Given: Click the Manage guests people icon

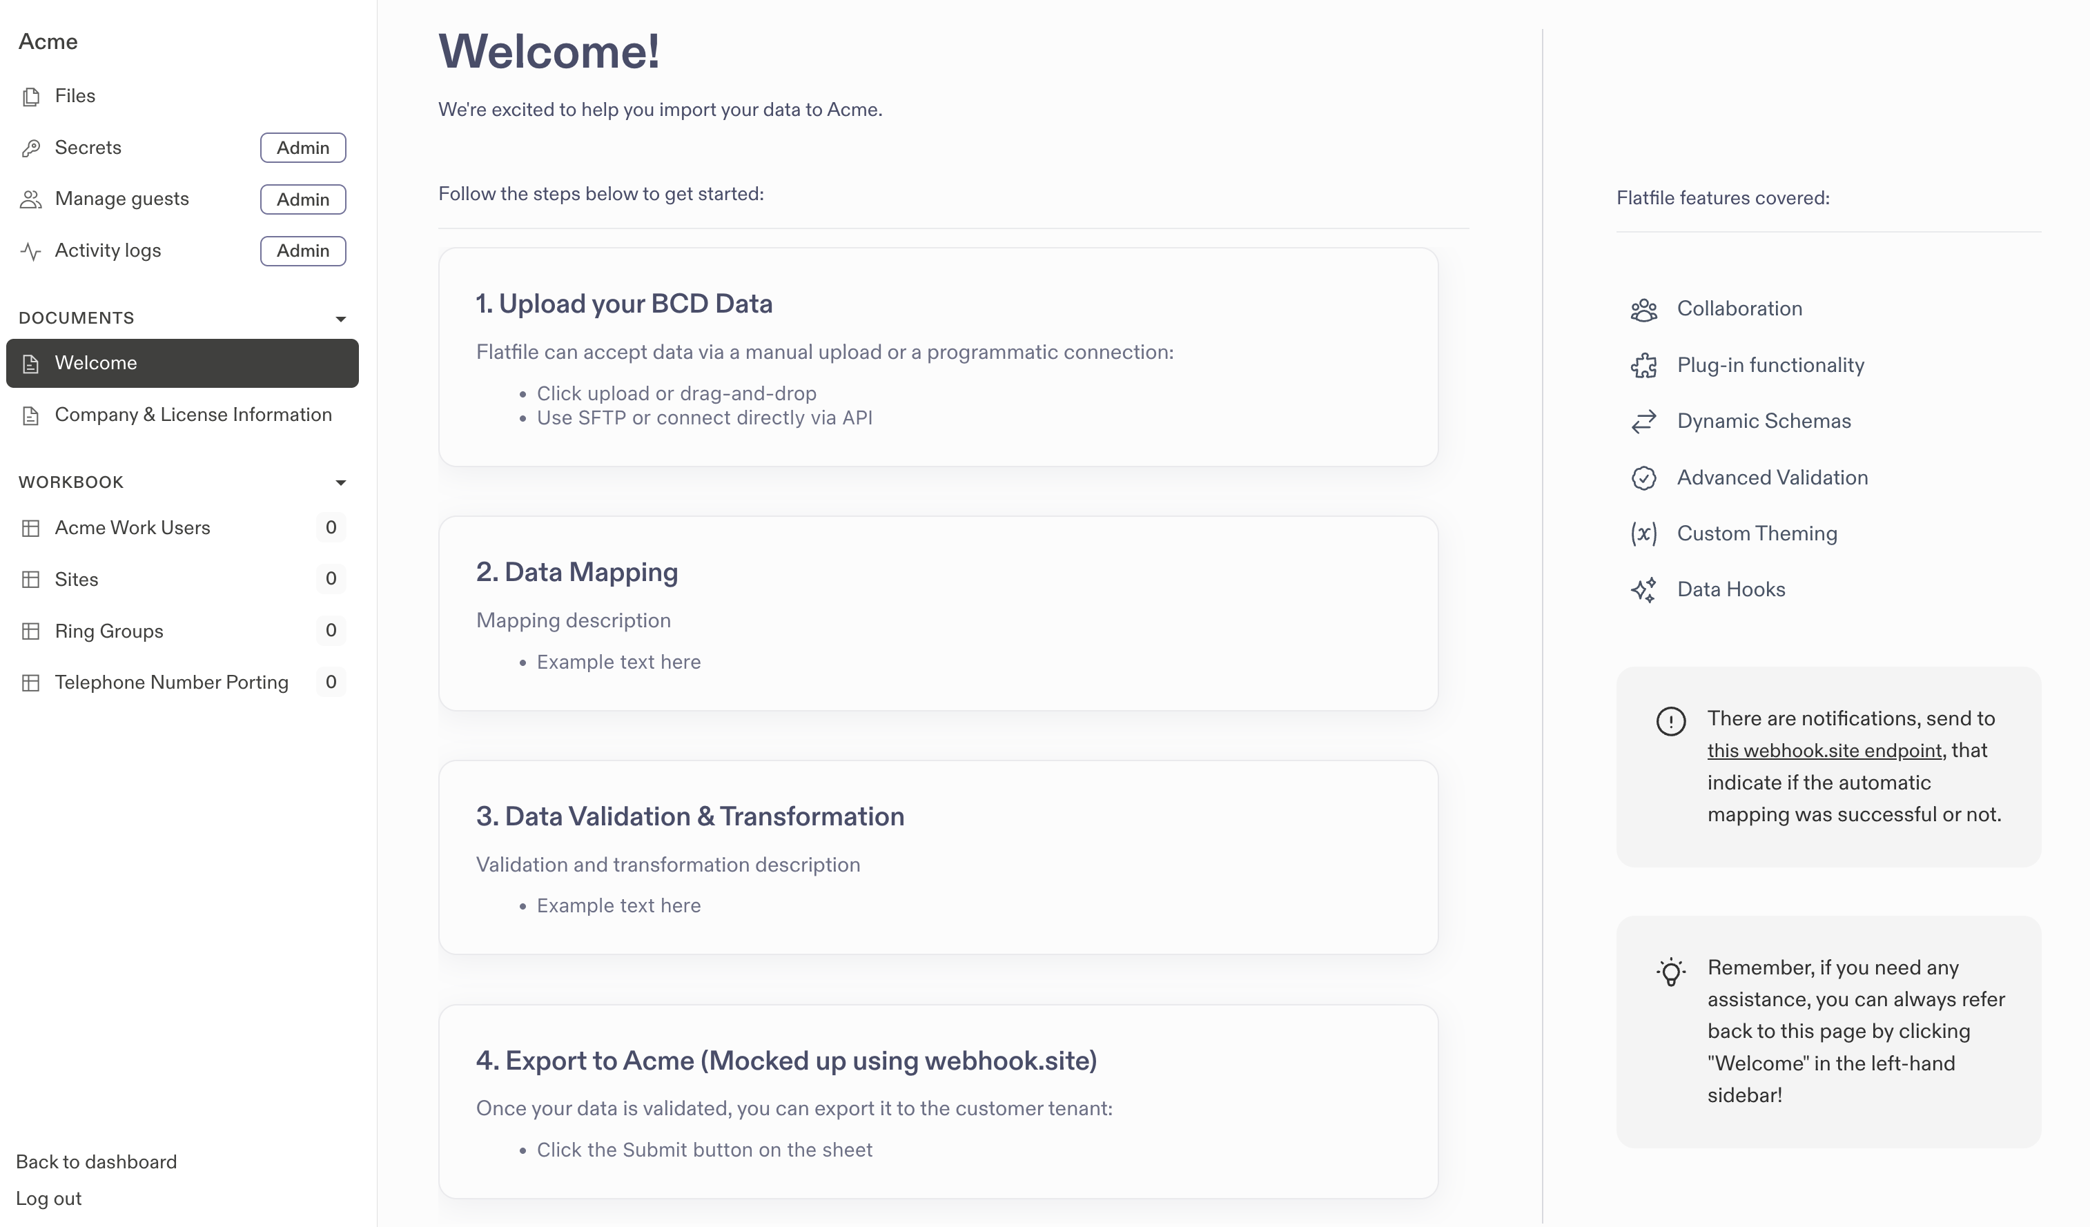Looking at the screenshot, I should tap(30, 200).
